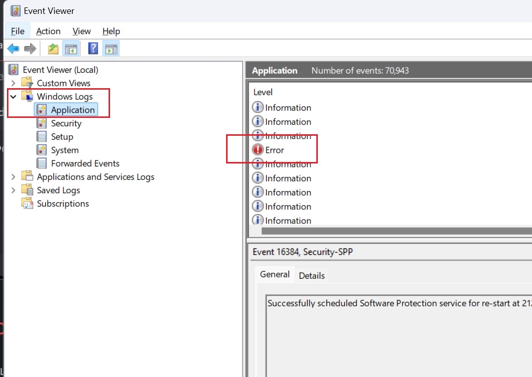Screen dimensions: 532x377
Task: Select the Subscriptions tree item
Action: pos(63,204)
